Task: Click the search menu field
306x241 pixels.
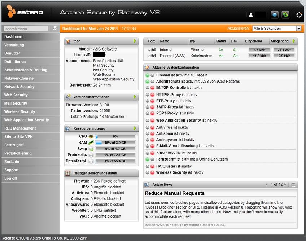Action: coord(26,29)
